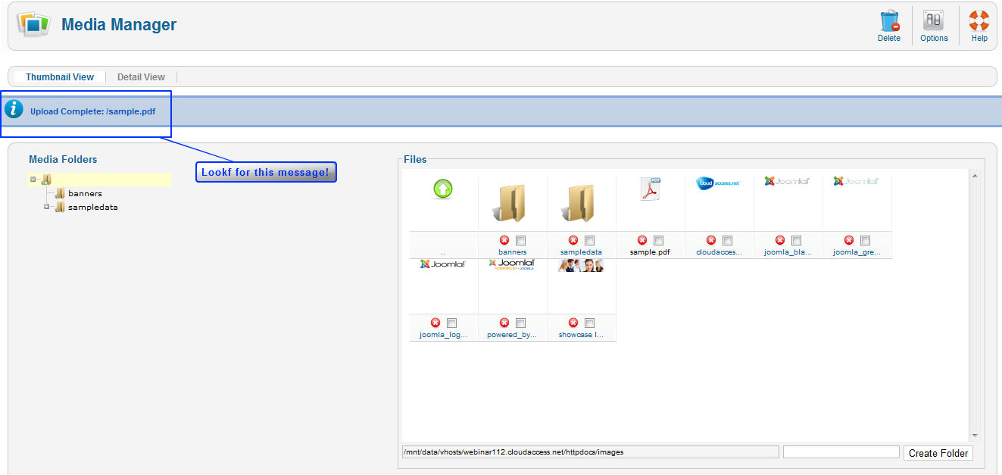Tick the checkbox for showcase image
This screenshot has height=475, width=1002.
[589, 323]
